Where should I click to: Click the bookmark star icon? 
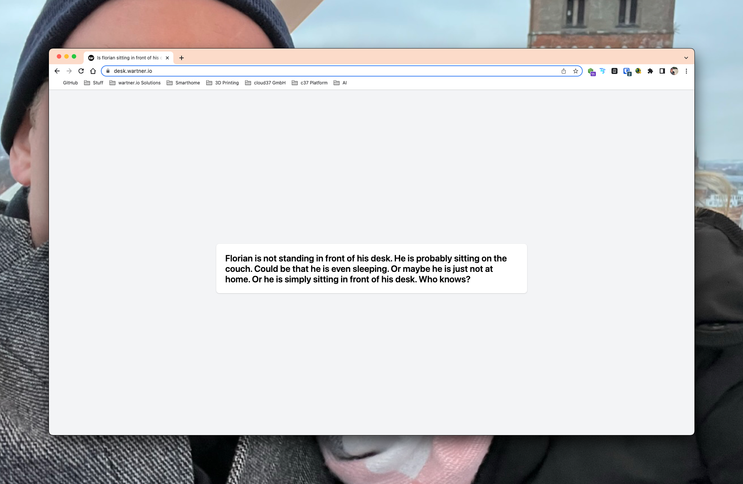pos(575,70)
